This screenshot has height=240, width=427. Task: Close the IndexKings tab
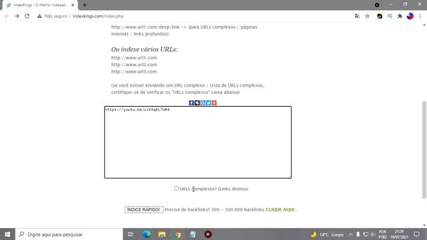[73, 5]
